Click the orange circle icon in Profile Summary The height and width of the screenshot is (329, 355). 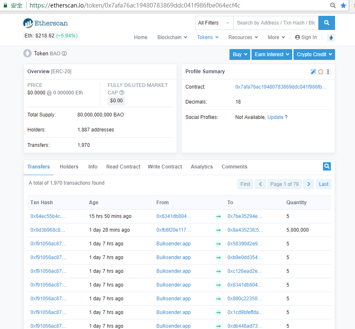320,72
